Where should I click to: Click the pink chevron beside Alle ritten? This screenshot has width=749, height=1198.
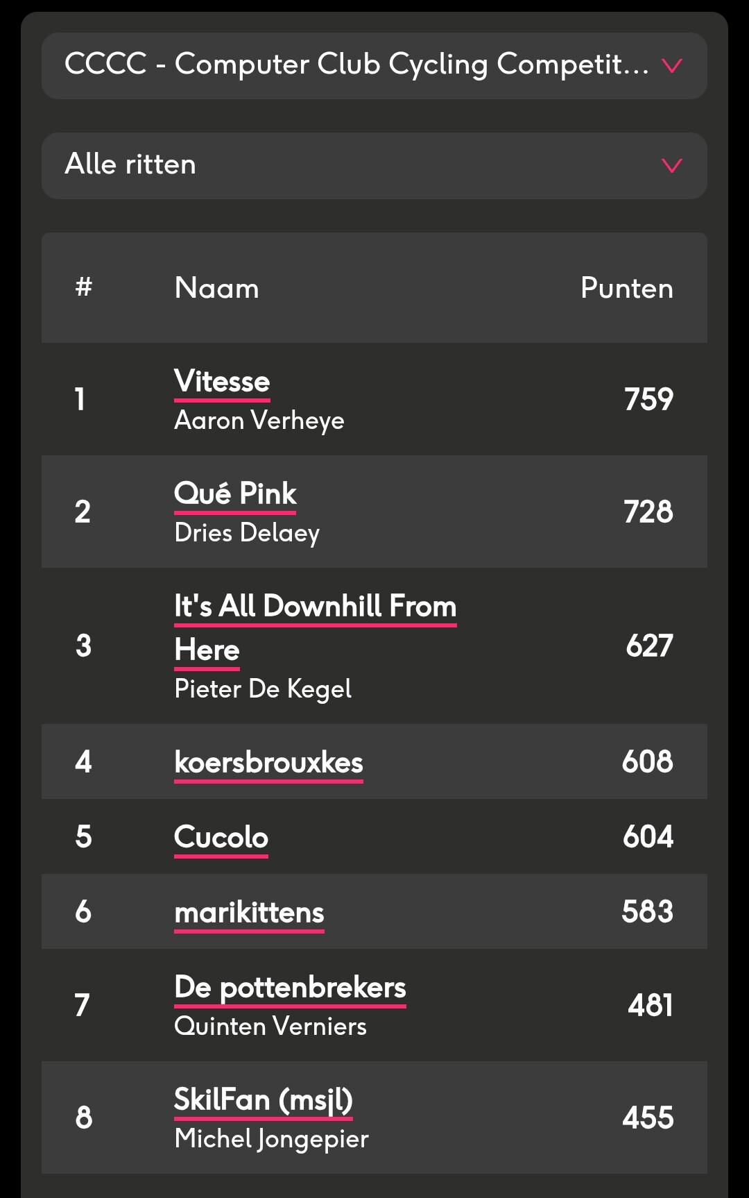coord(672,165)
